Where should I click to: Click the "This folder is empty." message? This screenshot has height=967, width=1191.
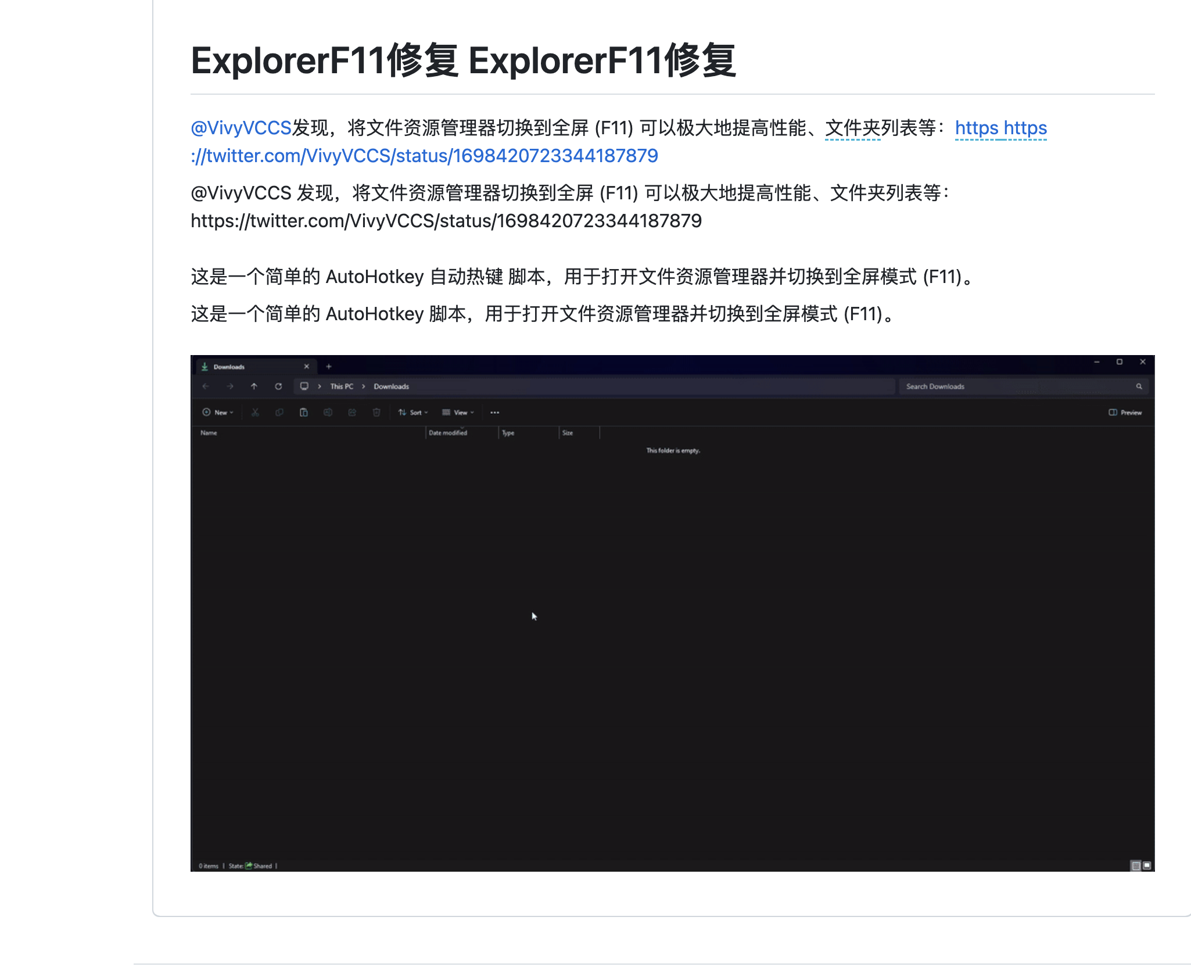(x=673, y=451)
